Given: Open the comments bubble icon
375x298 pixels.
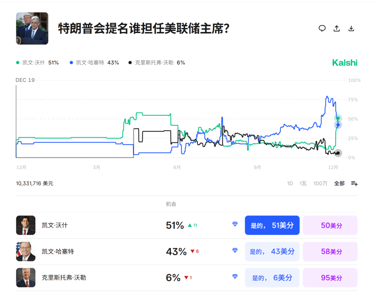Looking at the screenshot, I should [322, 28].
